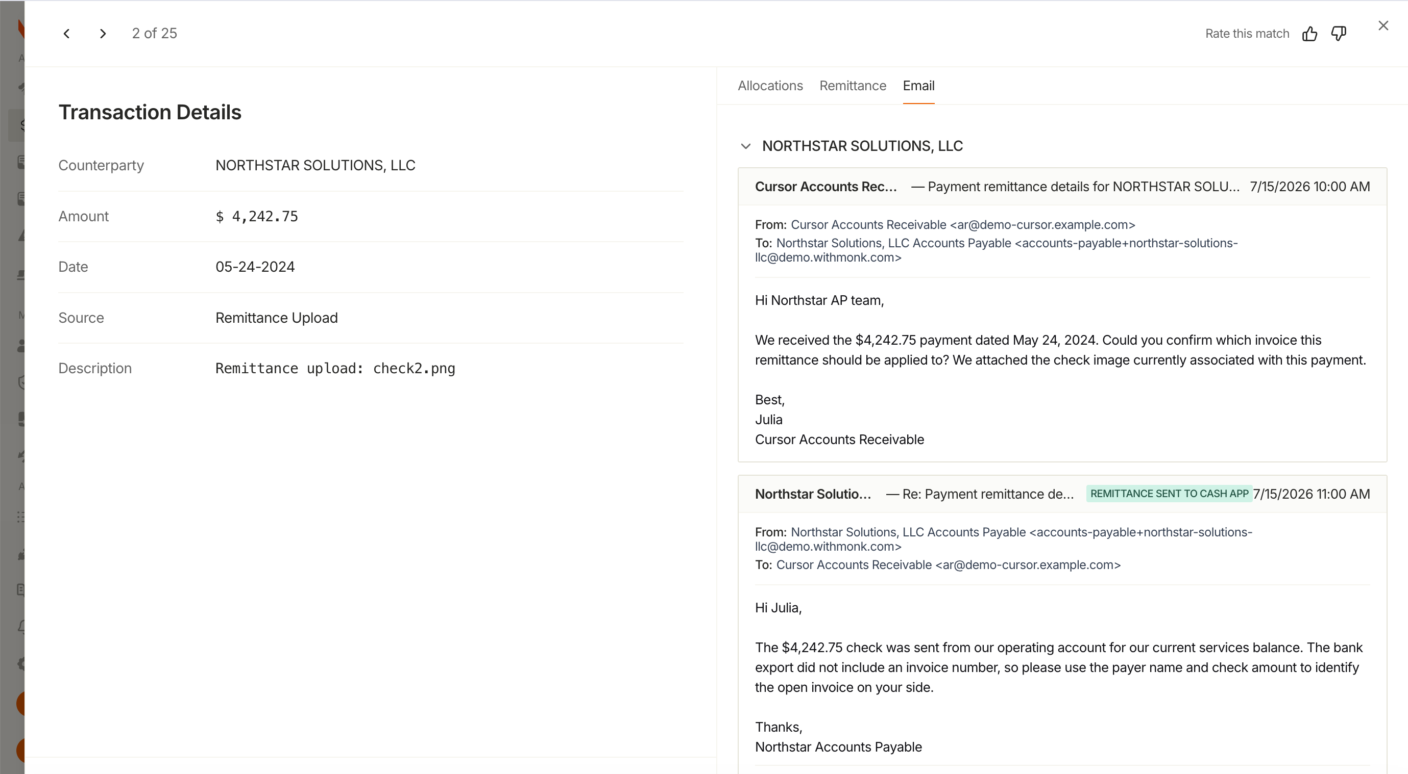The image size is (1408, 774).
Task: Click the 'Hi Julia,' greeting line
Action: tap(779, 607)
